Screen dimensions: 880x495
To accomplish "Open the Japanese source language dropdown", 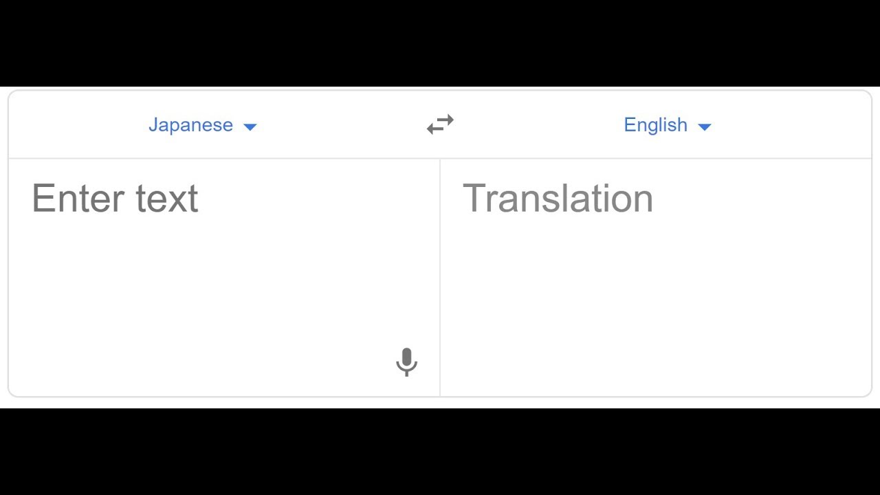I will [x=203, y=125].
